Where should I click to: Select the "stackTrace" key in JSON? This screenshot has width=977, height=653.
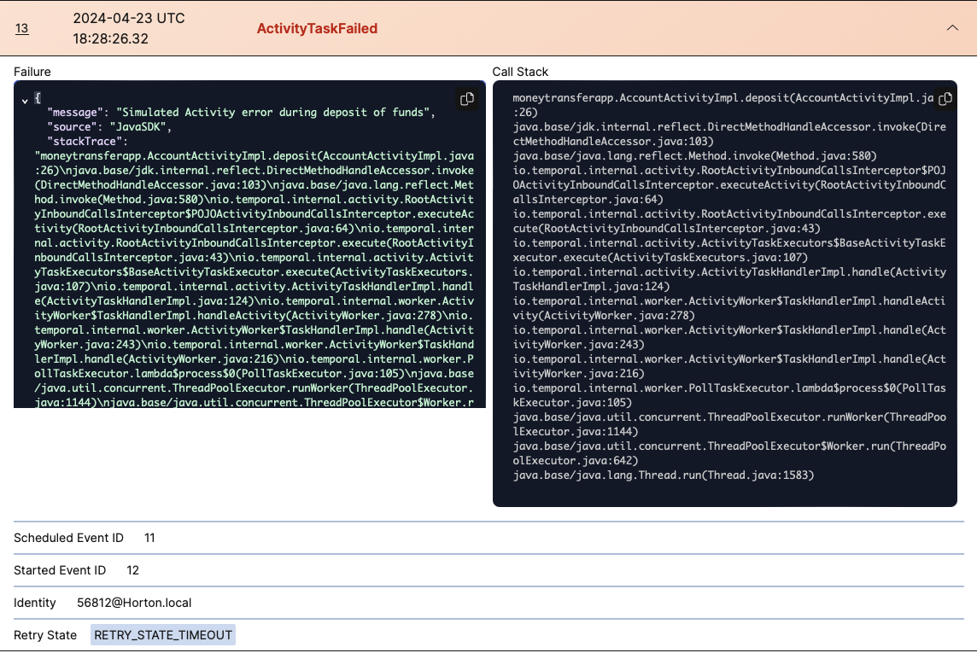(x=84, y=142)
